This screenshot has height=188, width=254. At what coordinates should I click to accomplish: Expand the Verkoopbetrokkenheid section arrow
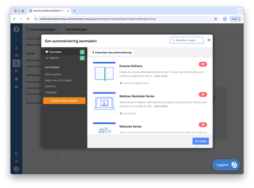(x=27, y=100)
